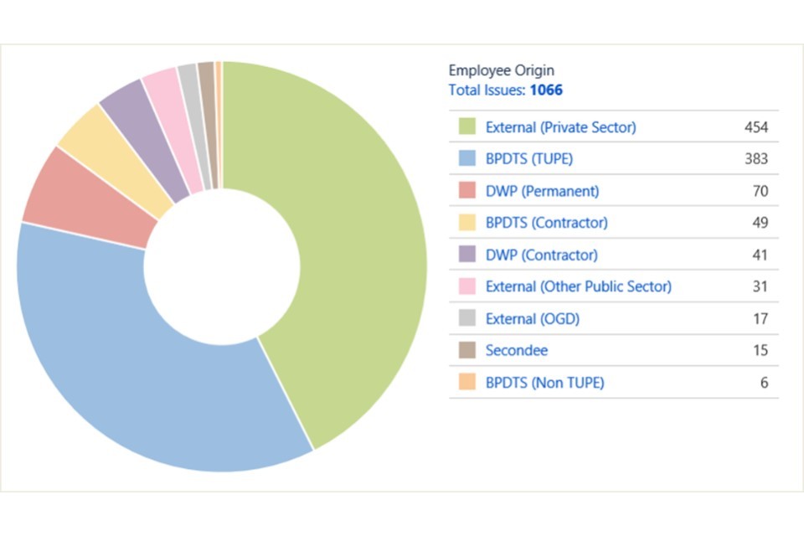Click yellow swatch beside BPDTS (Contractor)

[467, 223]
